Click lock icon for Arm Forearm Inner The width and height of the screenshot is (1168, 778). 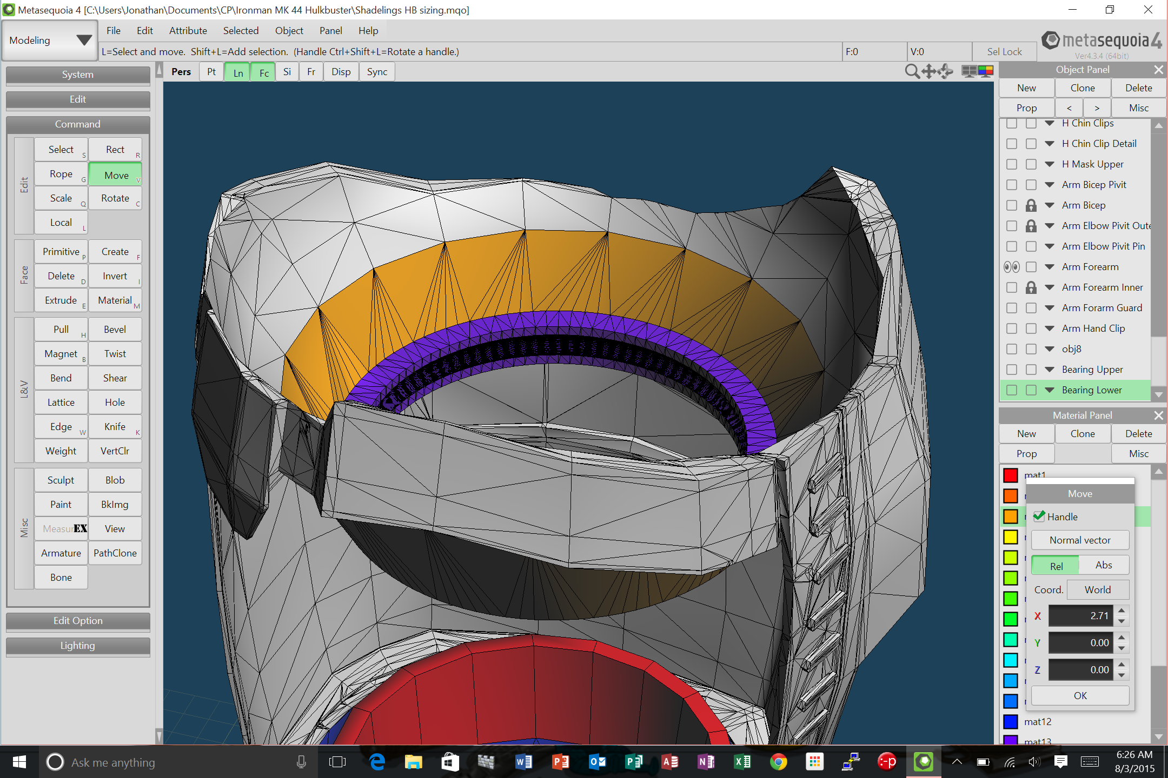pyautogui.click(x=1031, y=287)
